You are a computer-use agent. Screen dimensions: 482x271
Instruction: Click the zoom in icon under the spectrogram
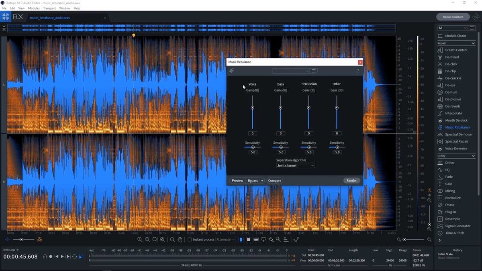(x=140, y=240)
